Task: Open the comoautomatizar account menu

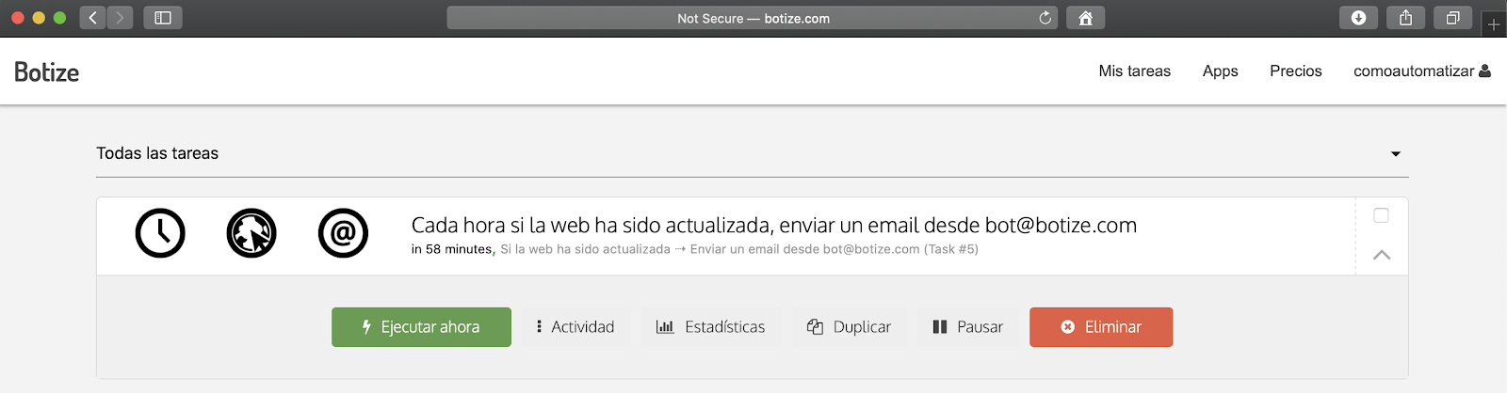Action: coord(1421,71)
